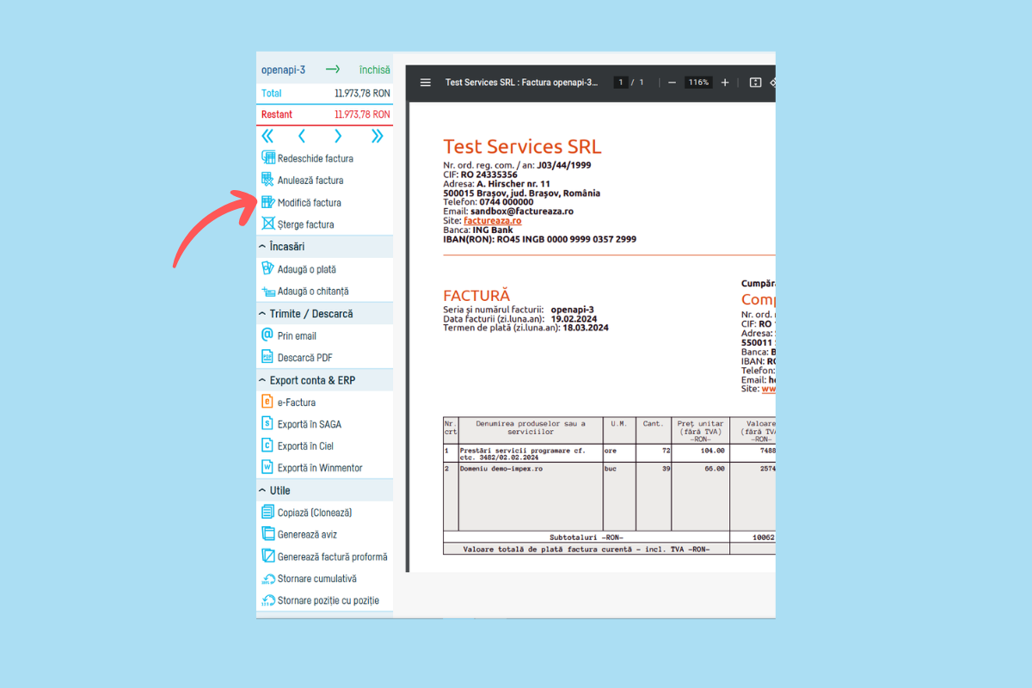Collapse the Trimite / Descarcă section
The height and width of the screenshot is (688, 1032).
pyautogui.click(x=262, y=314)
